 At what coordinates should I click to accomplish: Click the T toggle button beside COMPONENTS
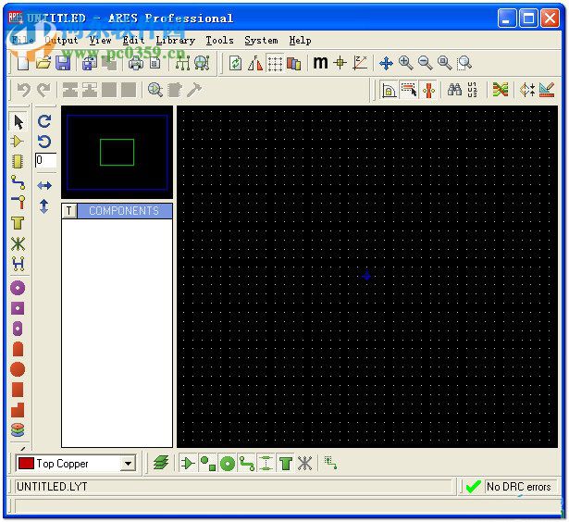click(x=69, y=211)
